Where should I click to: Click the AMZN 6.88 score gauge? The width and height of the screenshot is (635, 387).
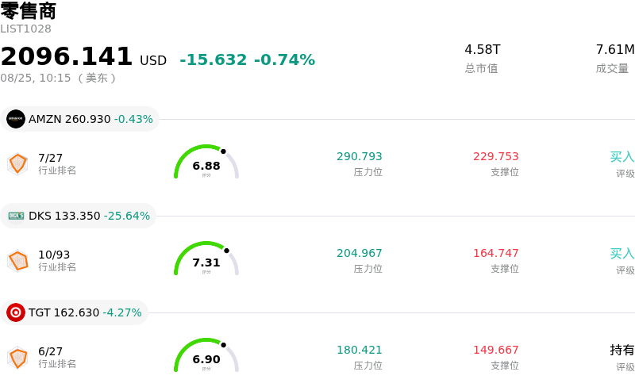click(206, 162)
